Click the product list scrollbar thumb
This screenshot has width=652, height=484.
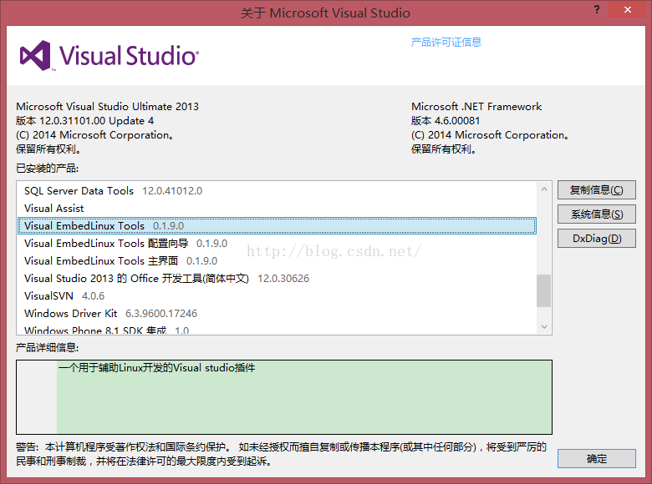544,290
